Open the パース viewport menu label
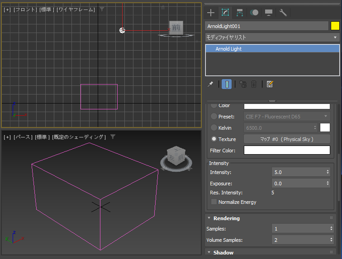 tap(23, 137)
